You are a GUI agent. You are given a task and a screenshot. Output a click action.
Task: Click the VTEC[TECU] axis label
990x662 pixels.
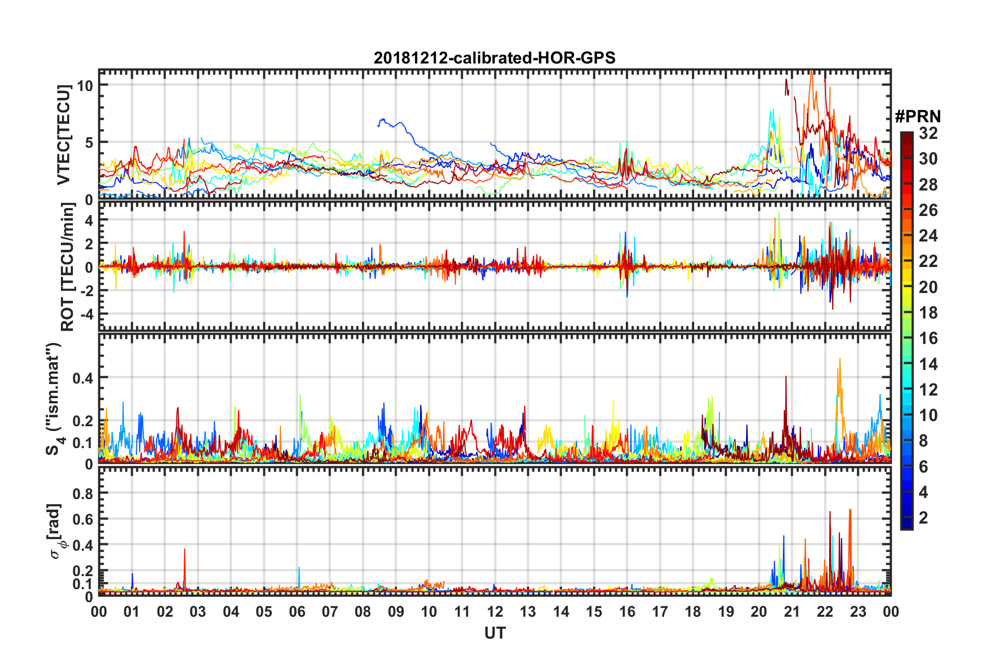pos(64,135)
